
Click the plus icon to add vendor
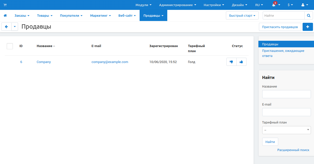tap(308, 27)
